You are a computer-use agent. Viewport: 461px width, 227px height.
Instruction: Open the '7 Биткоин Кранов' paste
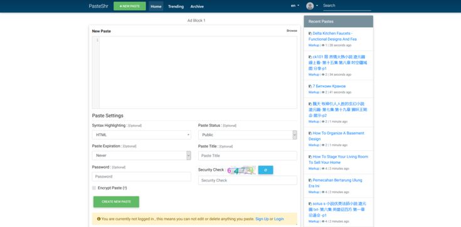click(x=329, y=86)
